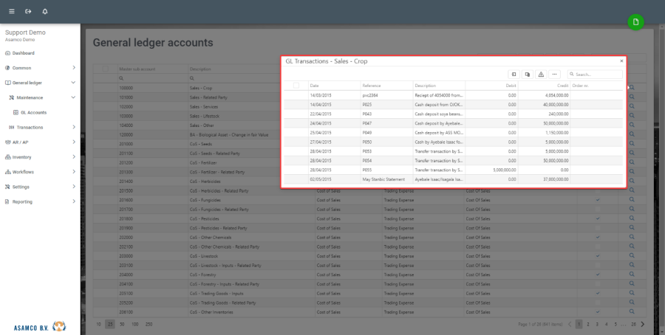Screen dimensions: 665x335
Task: Expand the Common sidebar section
Action: [x=74, y=68]
